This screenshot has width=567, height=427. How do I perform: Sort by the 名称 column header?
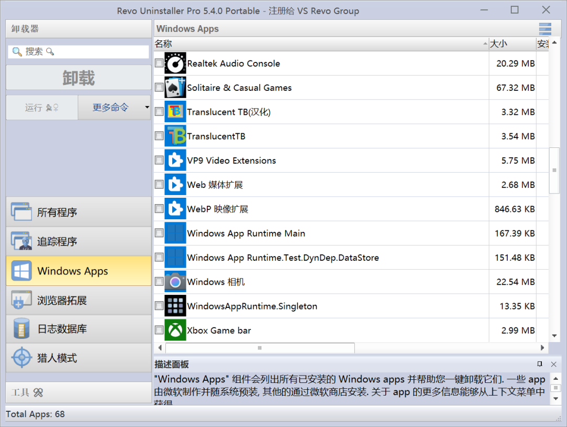point(321,44)
